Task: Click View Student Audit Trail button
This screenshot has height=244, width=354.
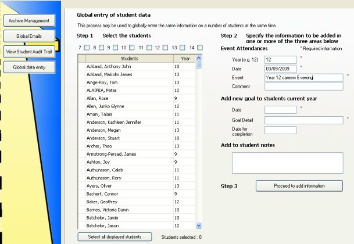Action: pos(29,52)
